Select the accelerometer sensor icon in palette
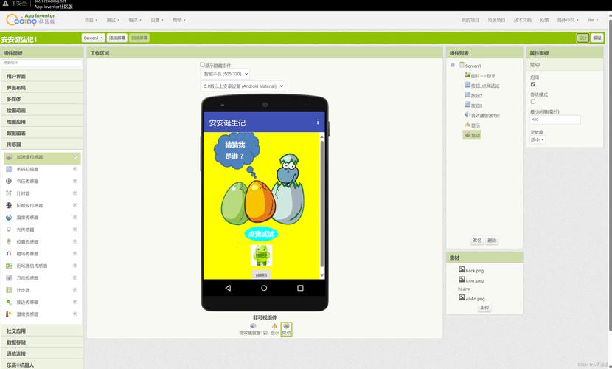612x369 pixels. point(9,157)
